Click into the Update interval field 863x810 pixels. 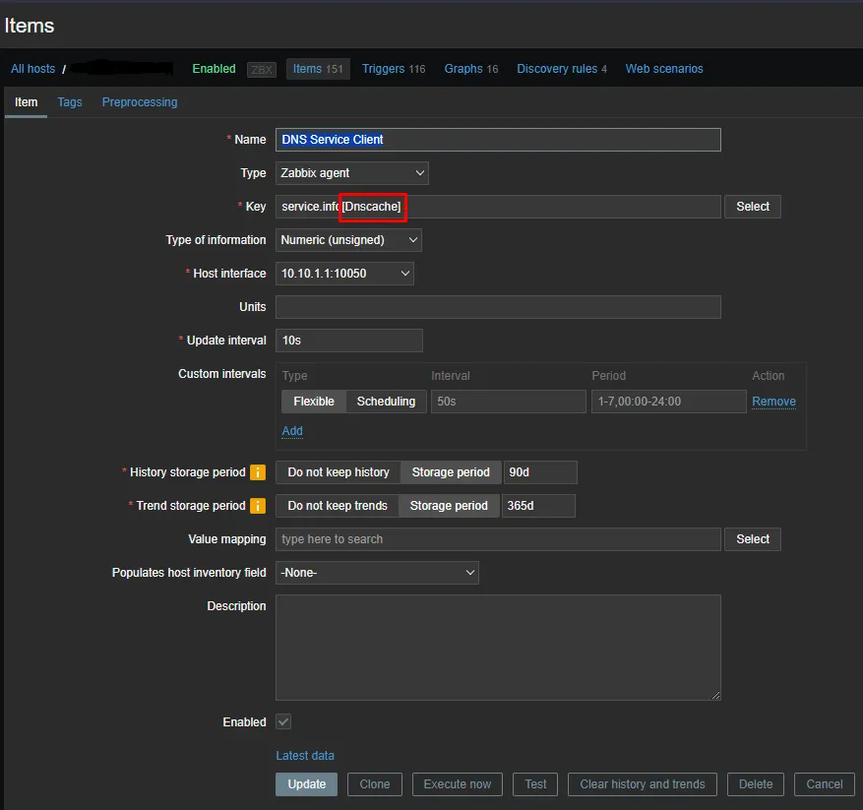(349, 341)
